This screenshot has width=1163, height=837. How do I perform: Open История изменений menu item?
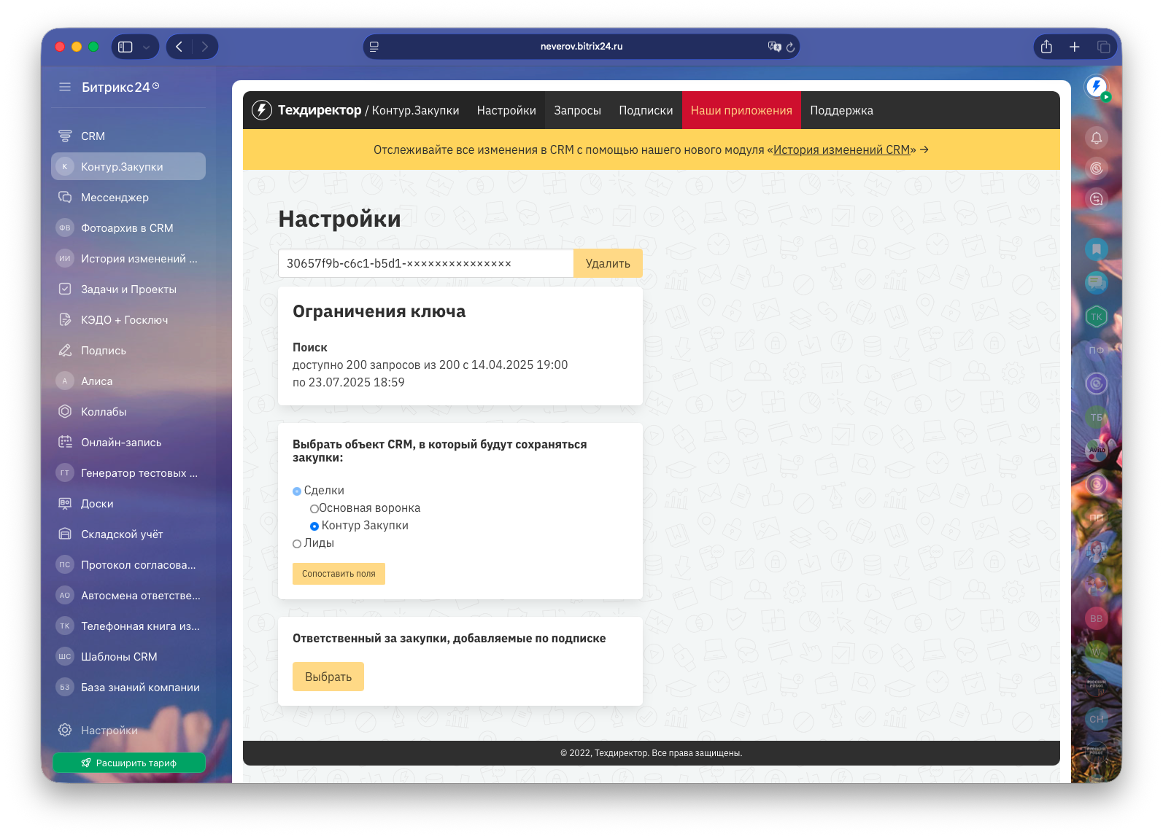(x=128, y=259)
